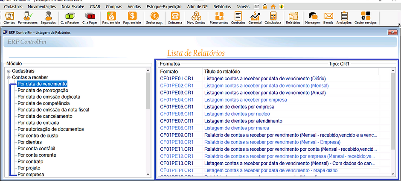This screenshot has width=401, height=190.
Task: Open the Anotações clipboard icon
Action: [344, 18]
